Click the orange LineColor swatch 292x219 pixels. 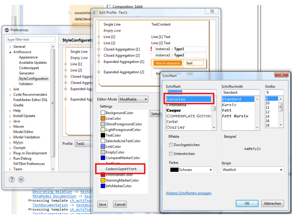[x=103, y=119]
